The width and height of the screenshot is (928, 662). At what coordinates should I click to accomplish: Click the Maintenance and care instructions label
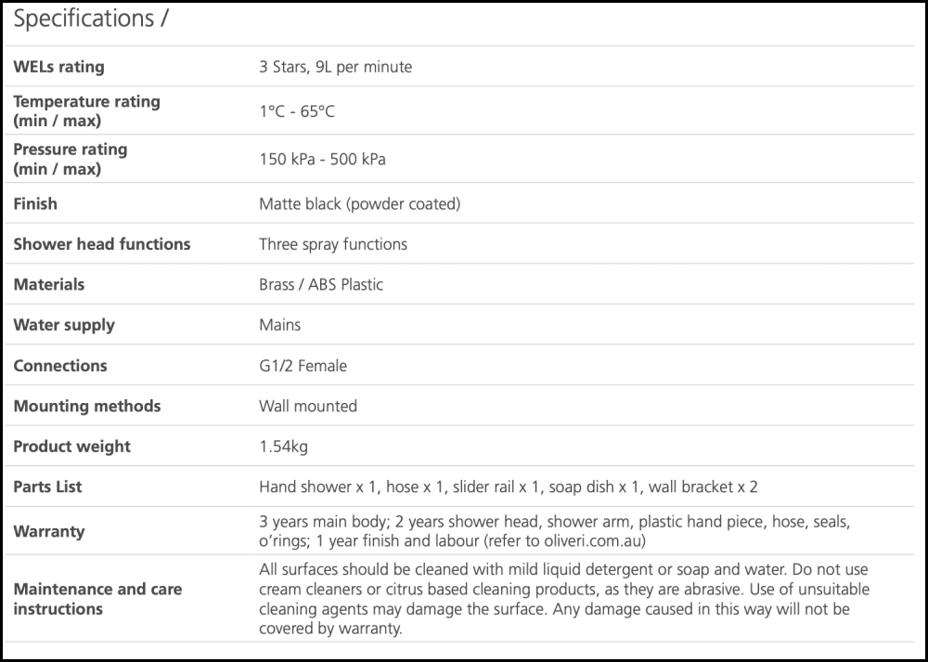97,599
